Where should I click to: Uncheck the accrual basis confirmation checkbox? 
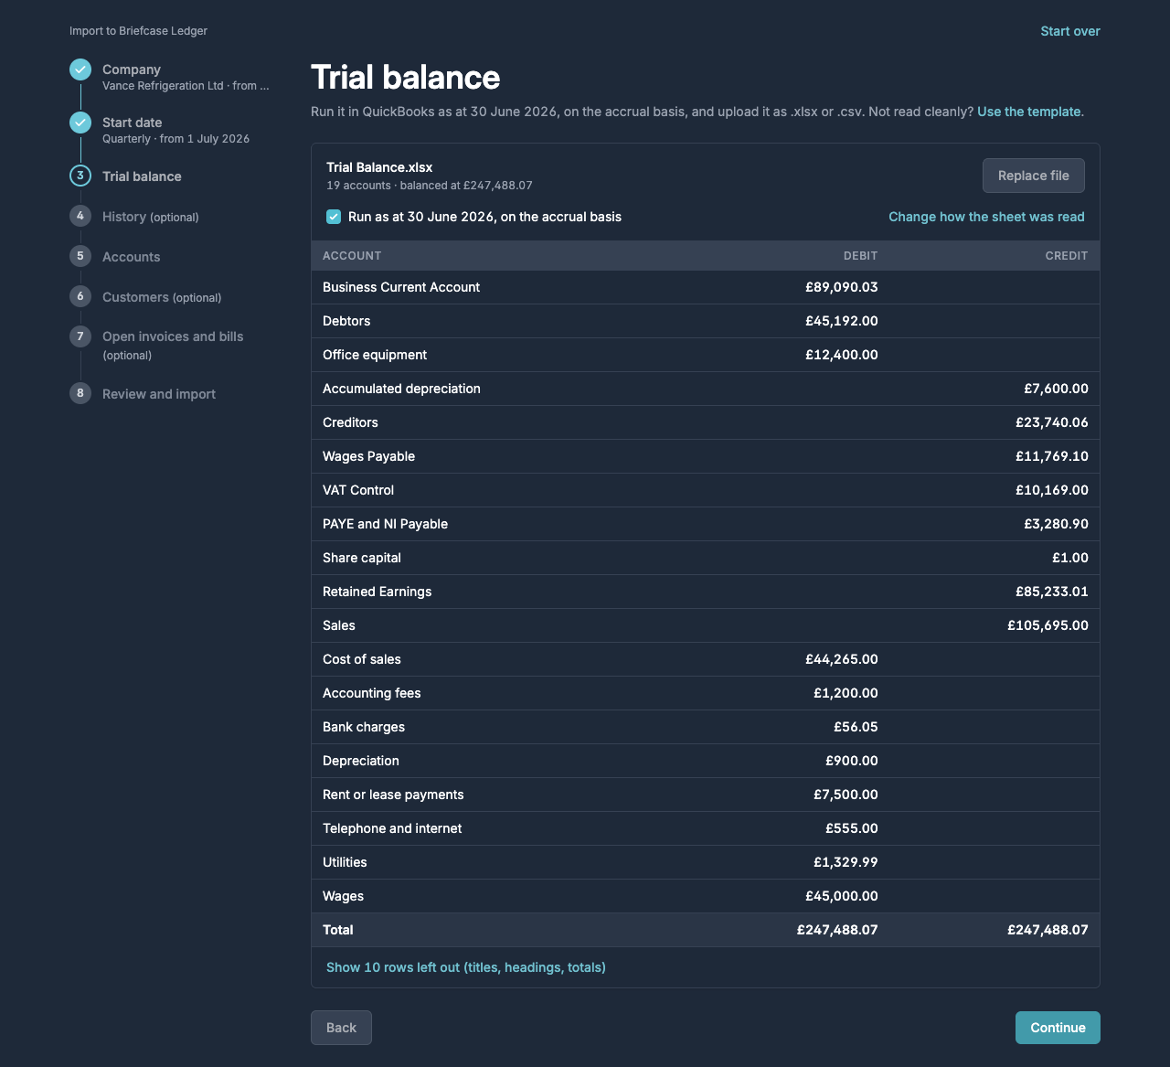(334, 217)
